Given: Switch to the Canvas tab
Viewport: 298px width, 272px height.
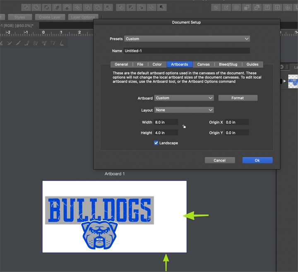Looking at the screenshot, I should [x=203, y=64].
